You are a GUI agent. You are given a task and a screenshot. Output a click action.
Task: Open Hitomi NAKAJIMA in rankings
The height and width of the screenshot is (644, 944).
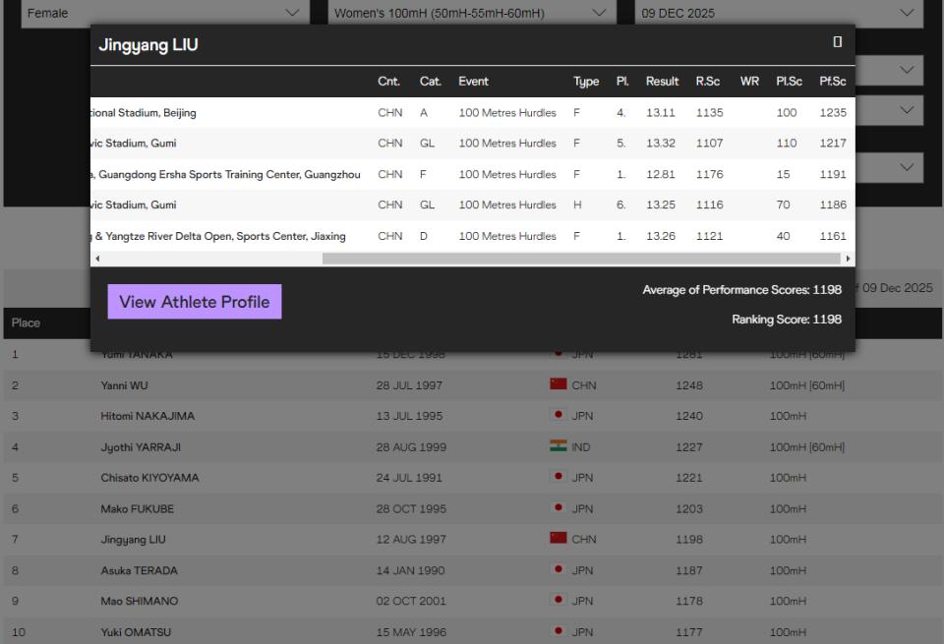(147, 417)
